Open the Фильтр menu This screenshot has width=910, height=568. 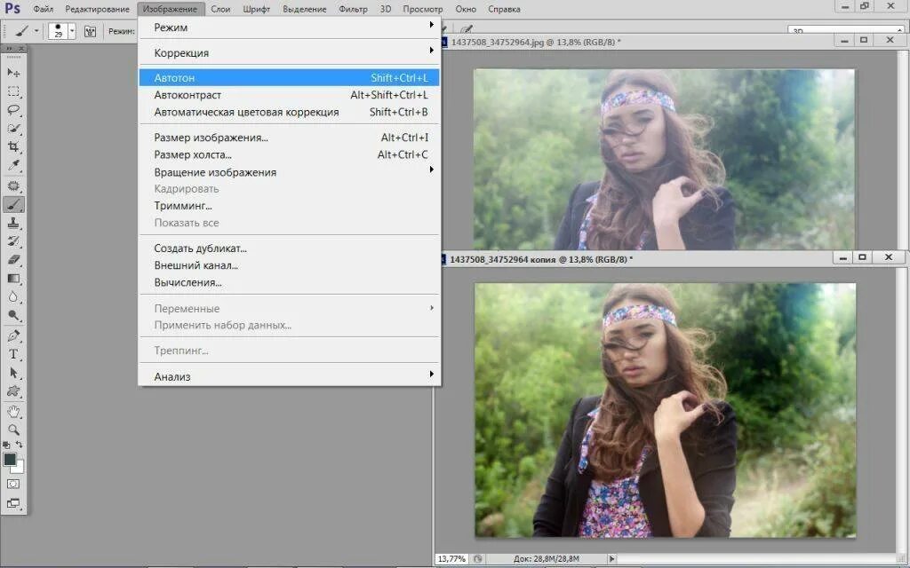pyautogui.click(x=353, y=9)
